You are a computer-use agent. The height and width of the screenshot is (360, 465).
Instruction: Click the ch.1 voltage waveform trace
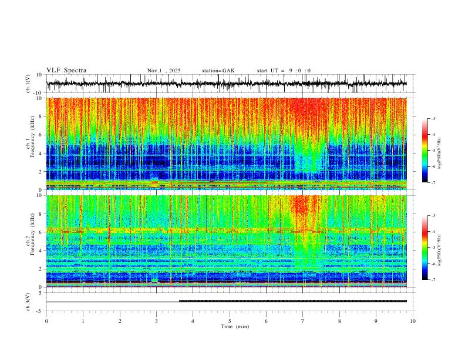(x=226, y=84)
